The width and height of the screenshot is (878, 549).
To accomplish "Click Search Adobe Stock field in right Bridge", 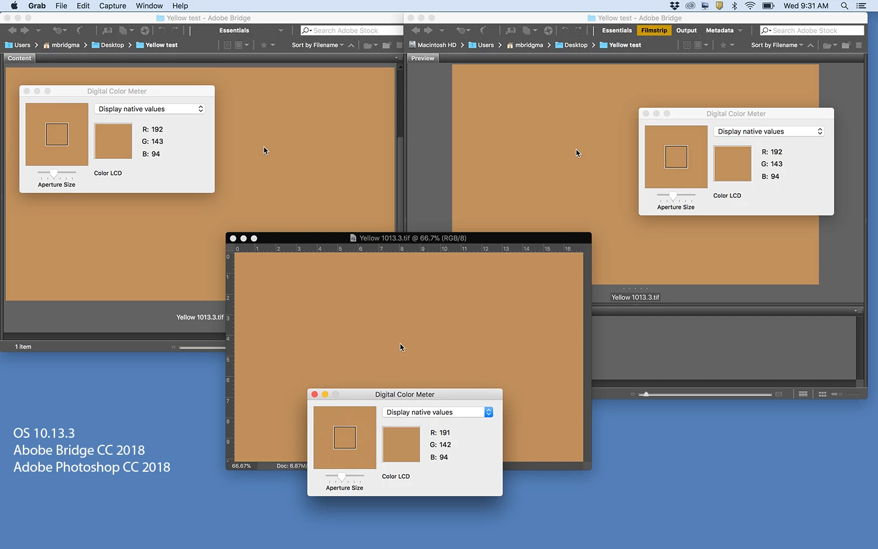I will (x=812, y=30).
